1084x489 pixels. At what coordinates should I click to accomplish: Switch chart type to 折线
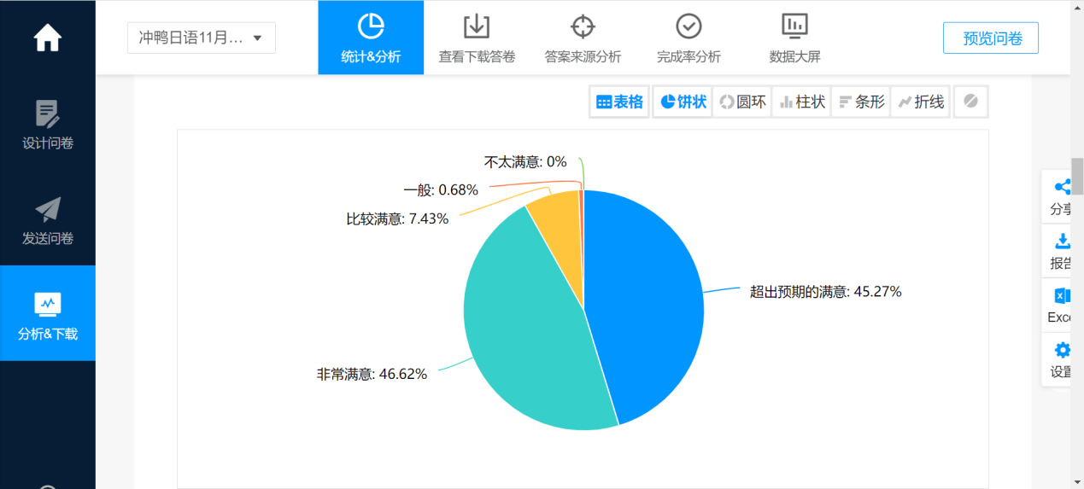tap(920, 102)
